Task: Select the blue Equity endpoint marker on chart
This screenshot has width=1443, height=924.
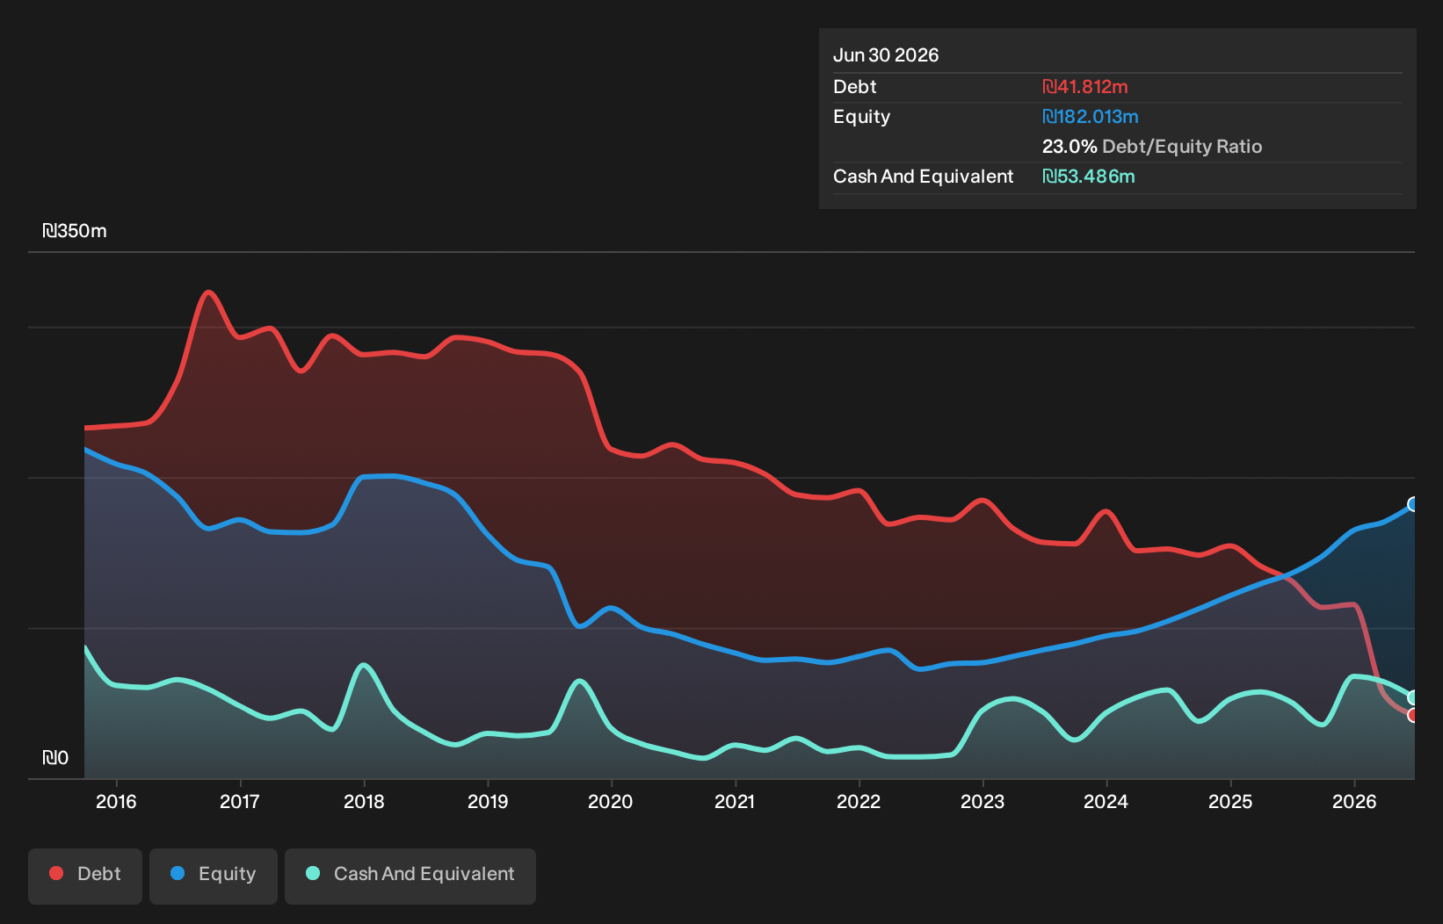Action: [x=1413, y=504]
